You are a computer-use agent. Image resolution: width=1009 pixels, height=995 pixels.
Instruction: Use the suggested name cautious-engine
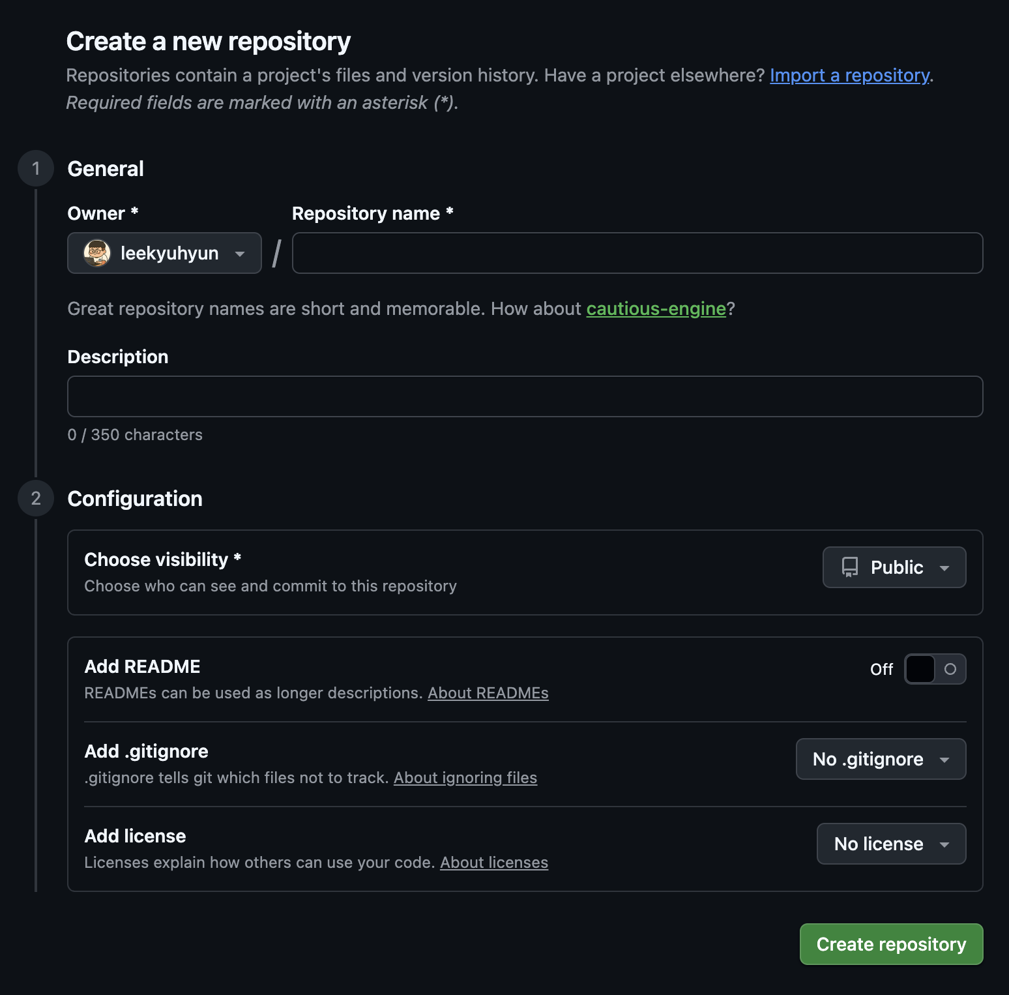656,309
